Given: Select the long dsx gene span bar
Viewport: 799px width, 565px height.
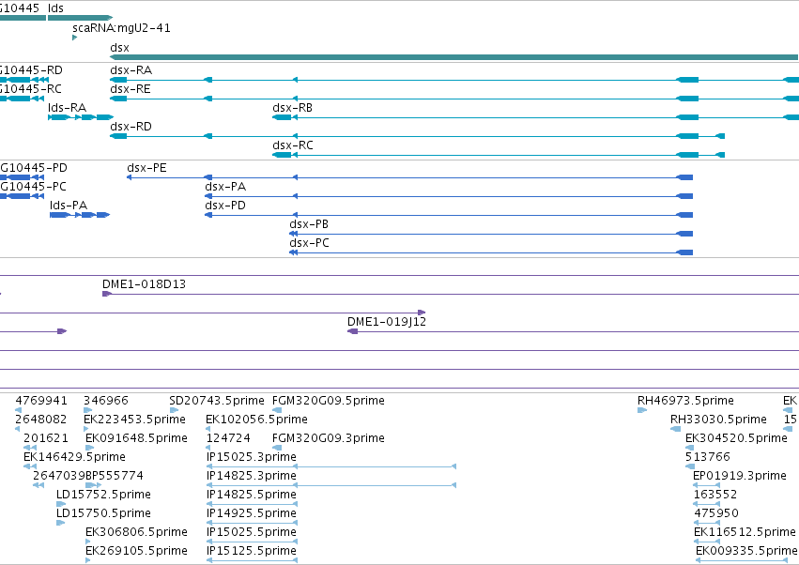Looking at the screenshot, I should tap(454, 57).
